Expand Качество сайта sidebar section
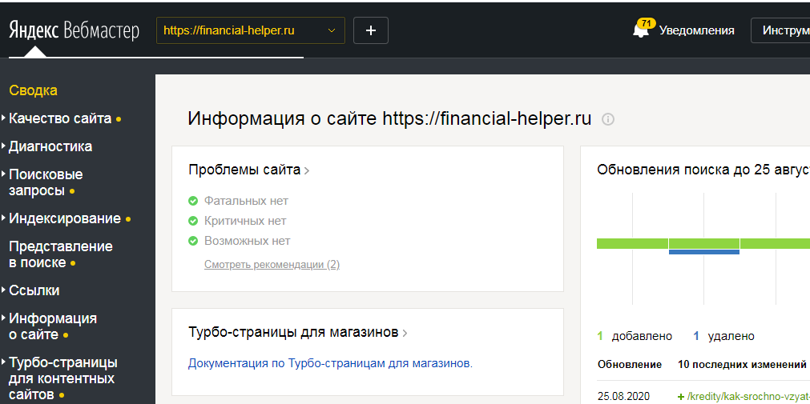The image size is (810, 404). pos(60,118)
